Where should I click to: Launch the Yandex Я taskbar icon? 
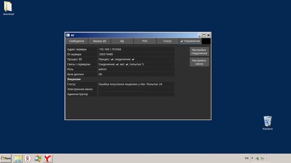28,158
